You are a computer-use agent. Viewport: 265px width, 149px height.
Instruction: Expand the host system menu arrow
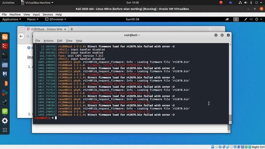tap(261, 2)
